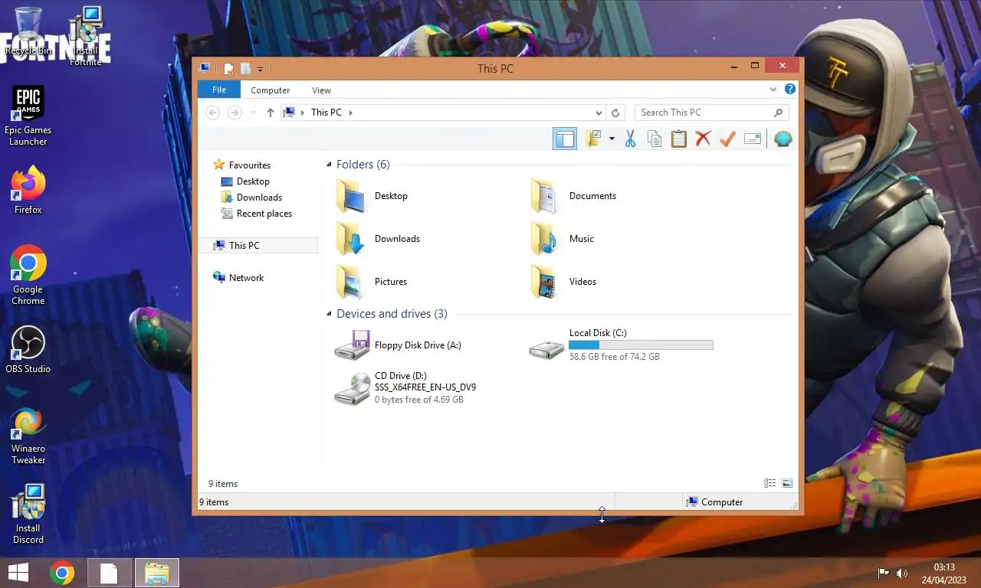Select the Pictures folder icon
Screen dimensions: 981x588
[x=350, y=282]
